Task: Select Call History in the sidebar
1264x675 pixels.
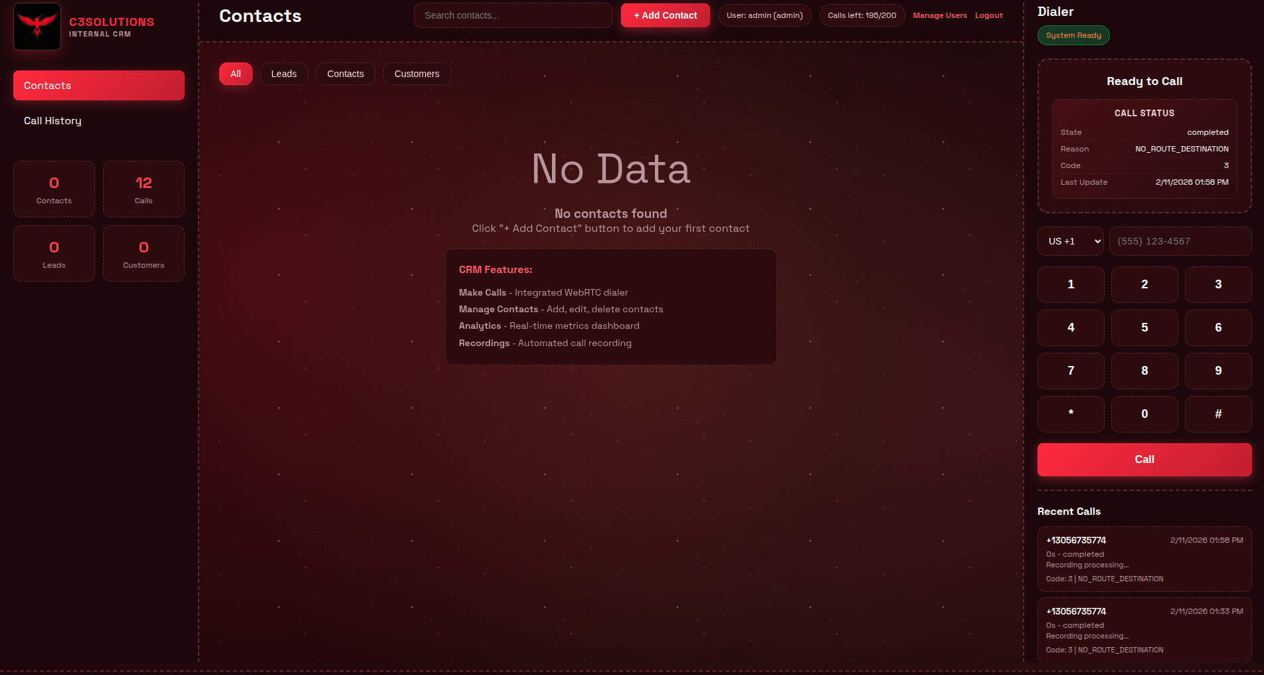Action: click(x=52, y=121)
